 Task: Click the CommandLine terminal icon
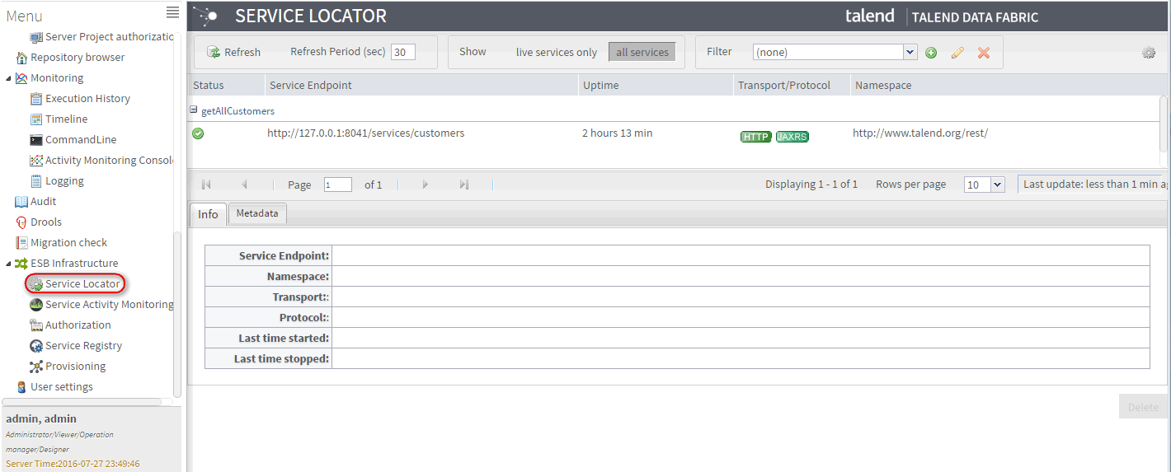coord(36,140)
